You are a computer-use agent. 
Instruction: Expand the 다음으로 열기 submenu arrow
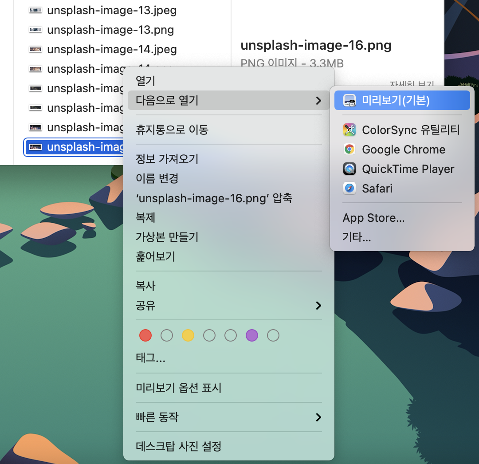click(x=318, y=100)
